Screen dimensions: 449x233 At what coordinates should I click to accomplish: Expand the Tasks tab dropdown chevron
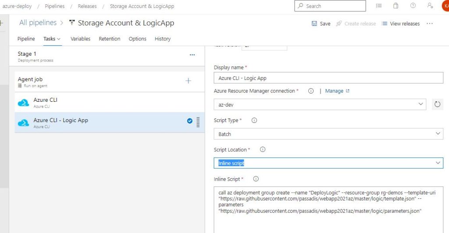pyautogui.click(x=59, y=39)
